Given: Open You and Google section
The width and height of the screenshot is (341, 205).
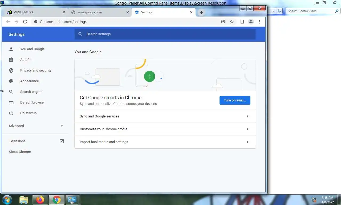Looking at the screenshot, I should (x=32, y=49).
